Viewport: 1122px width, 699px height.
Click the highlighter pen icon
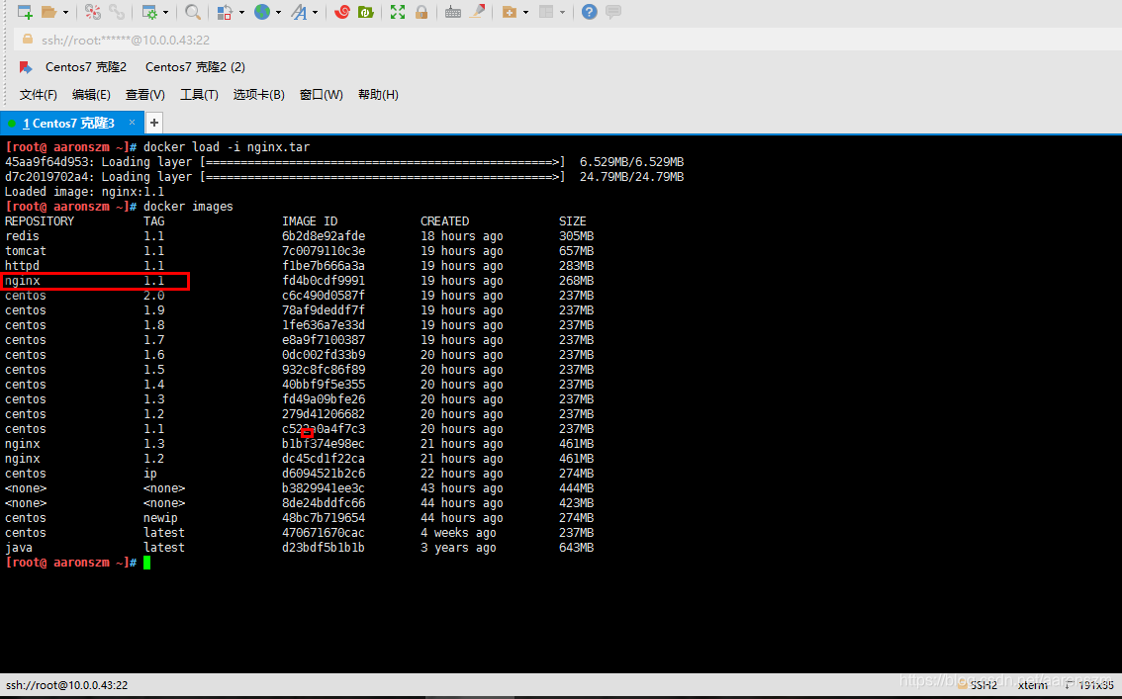tap(477, 12)
